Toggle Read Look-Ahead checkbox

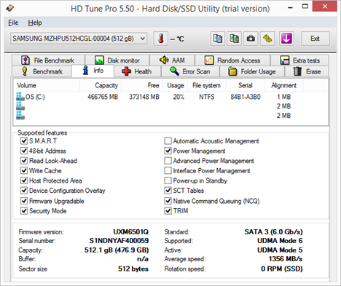24,161
